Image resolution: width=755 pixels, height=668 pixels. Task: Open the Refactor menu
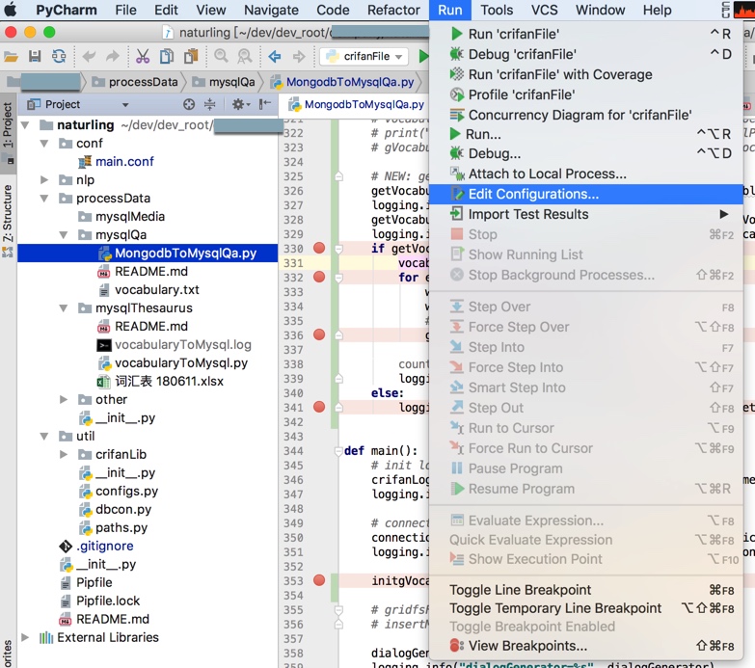393,10
